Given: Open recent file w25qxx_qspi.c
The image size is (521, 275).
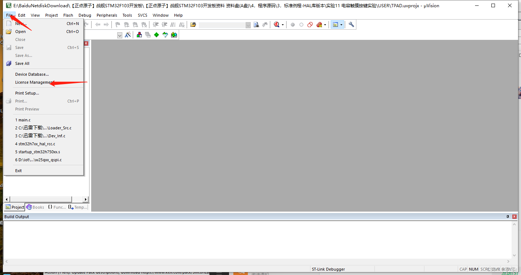Looking at the screenshot, I should [x=44, y=160].
